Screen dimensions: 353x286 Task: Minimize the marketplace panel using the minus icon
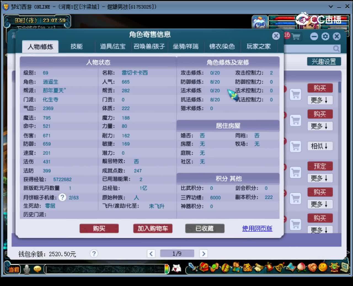tap(314, 36)
